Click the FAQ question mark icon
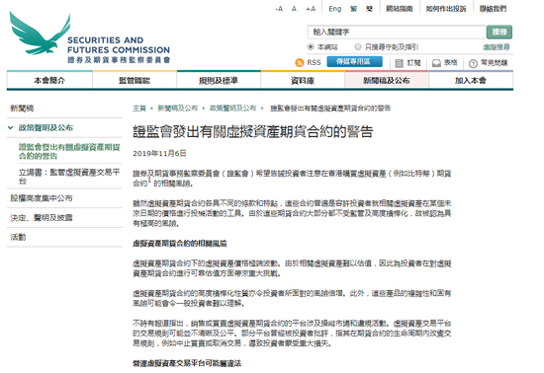 pos(473,63)
